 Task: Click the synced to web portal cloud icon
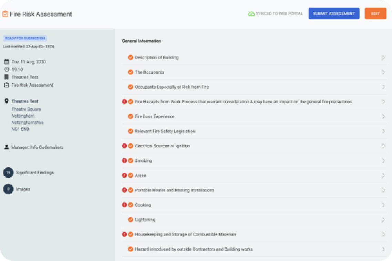pyautogui.click(x=251, y=14)
